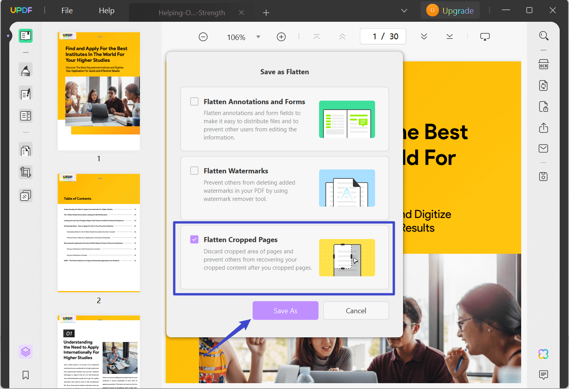Image resolution: width=569 pixels, height=389 pixels.
Task: Open the File menu
Action: click(67, 10)
